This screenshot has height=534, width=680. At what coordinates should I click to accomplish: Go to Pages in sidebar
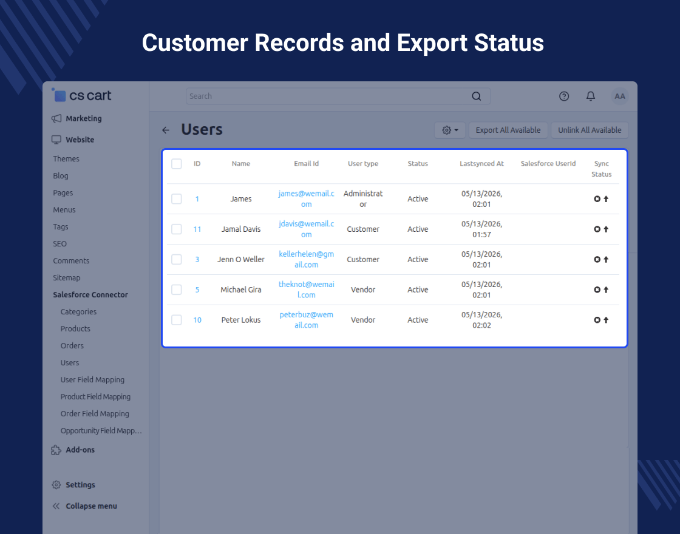[x=63, y=193]
